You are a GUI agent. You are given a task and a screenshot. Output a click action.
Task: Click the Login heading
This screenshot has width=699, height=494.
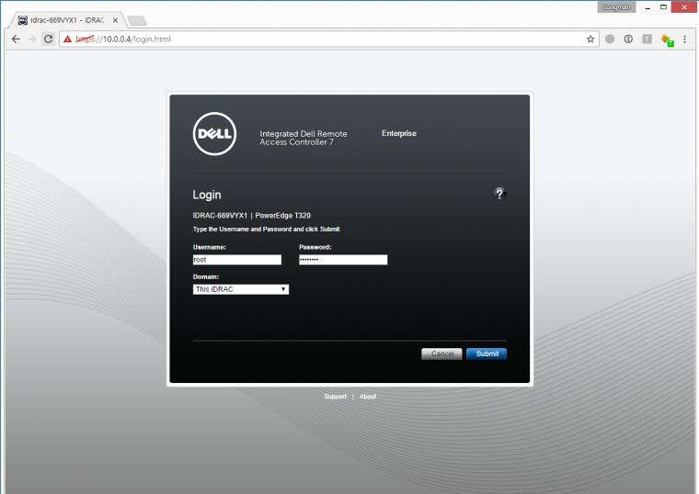point(207,195)
